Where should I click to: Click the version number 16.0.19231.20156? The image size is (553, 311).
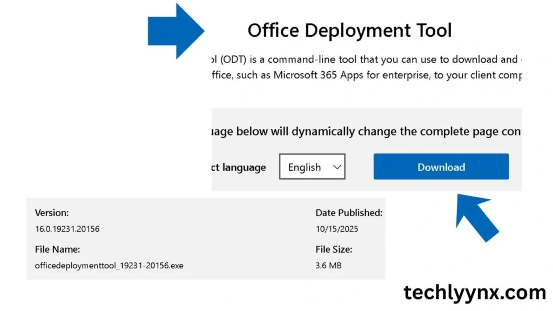click(67, 229)
